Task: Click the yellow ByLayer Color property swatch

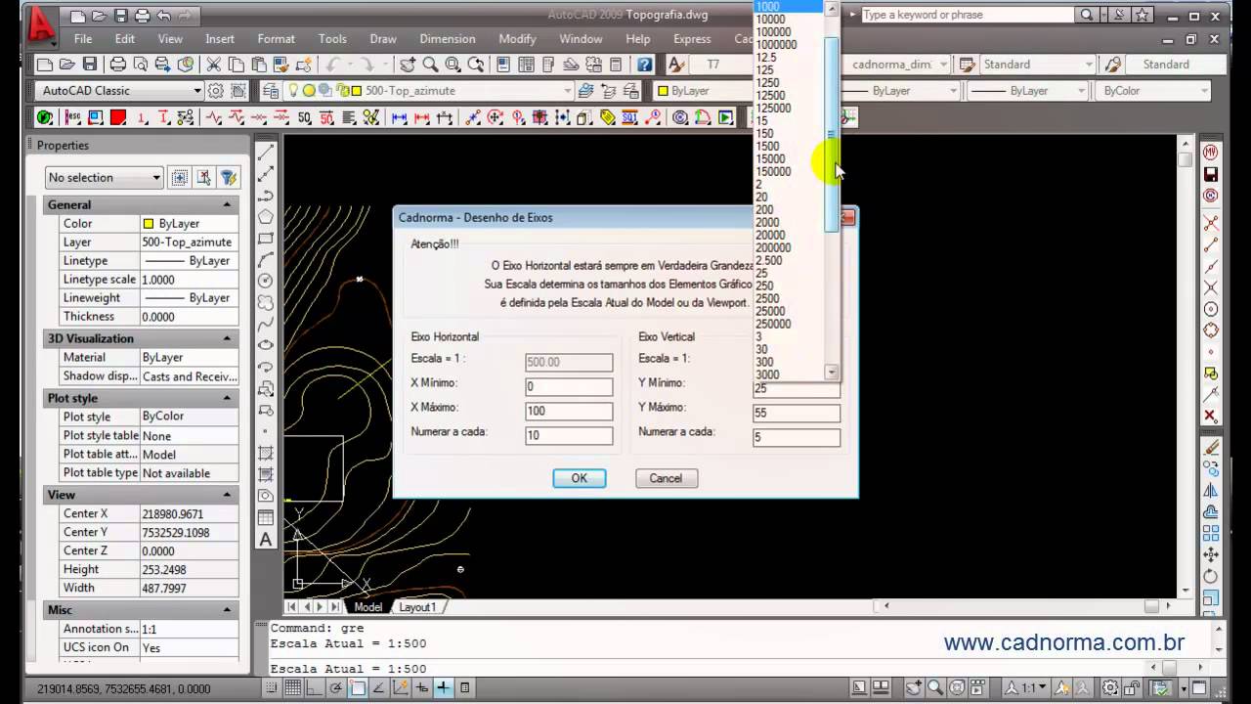Action: click(148, 224)
